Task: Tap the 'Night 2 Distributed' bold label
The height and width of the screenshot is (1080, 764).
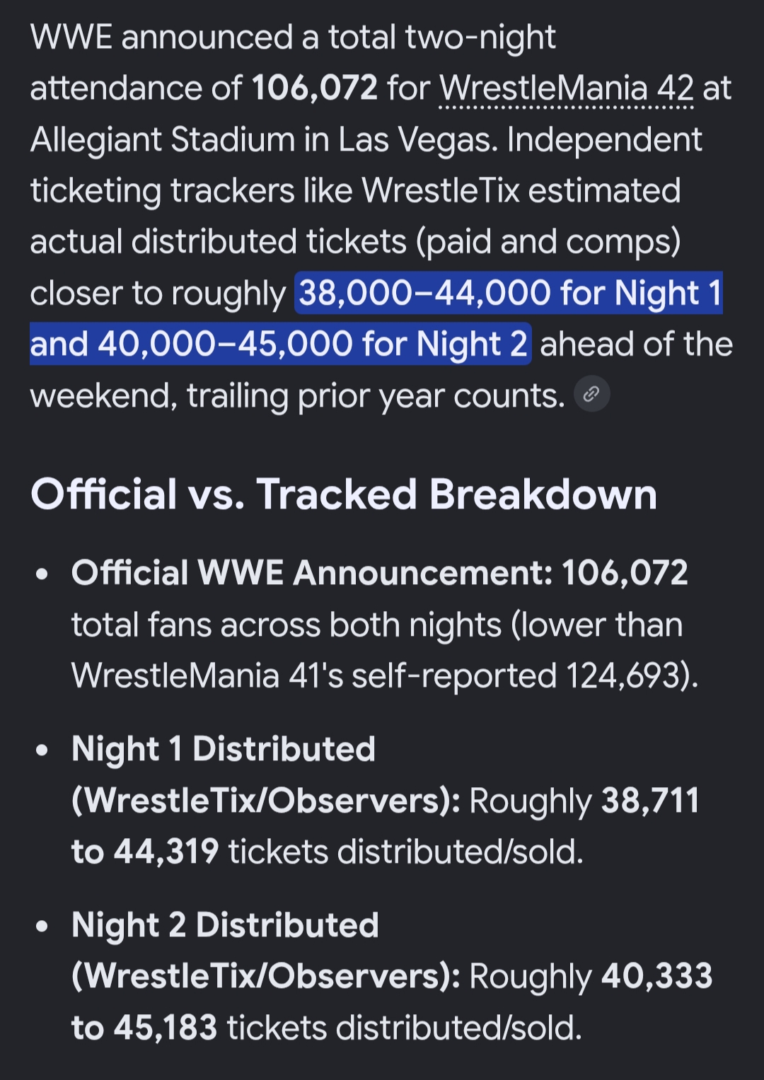Action: [225, 925]
